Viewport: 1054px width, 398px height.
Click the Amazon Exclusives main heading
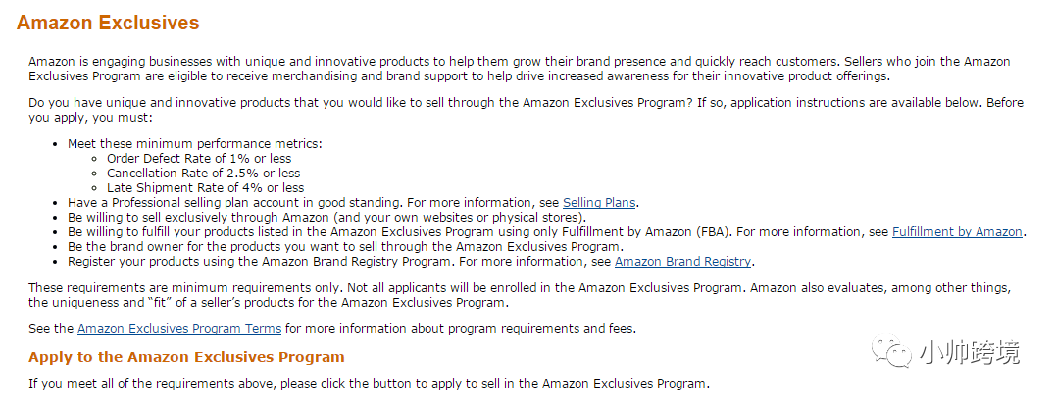pyautogui.click(x=108, y=23)
